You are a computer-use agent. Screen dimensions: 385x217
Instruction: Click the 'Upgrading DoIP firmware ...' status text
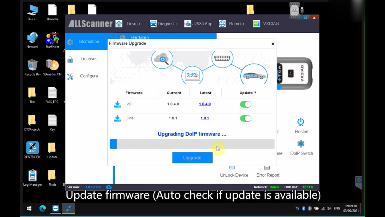pyautogui.click(x=192, y=134)
